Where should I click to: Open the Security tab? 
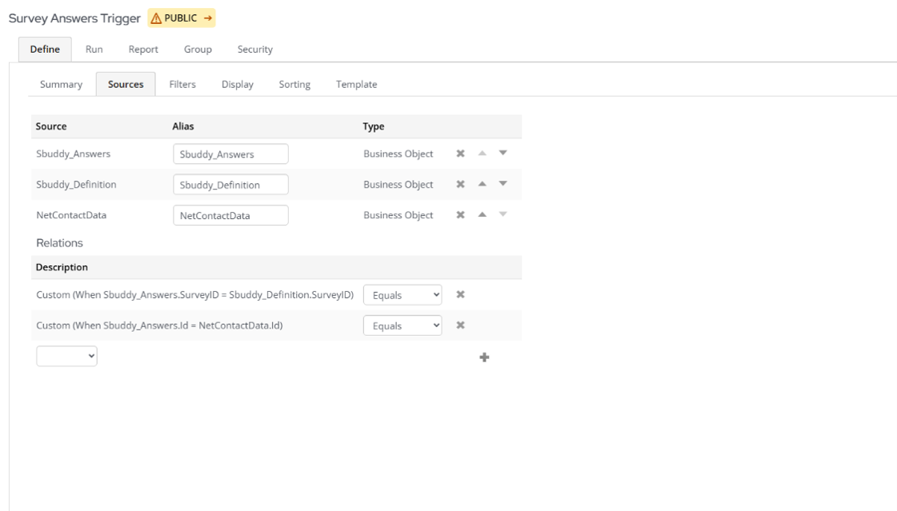point(255,49)
